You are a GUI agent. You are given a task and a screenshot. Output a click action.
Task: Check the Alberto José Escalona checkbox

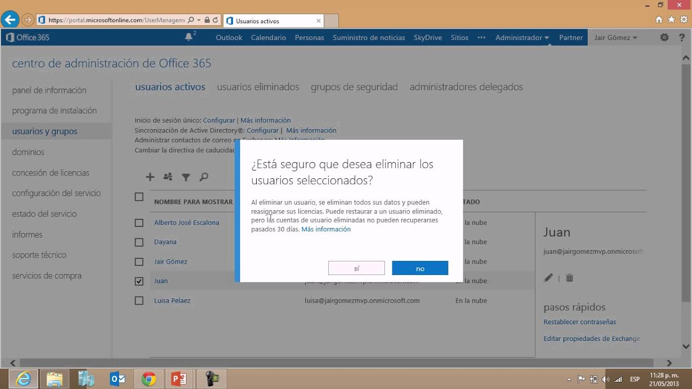click(x=139, y=223)
